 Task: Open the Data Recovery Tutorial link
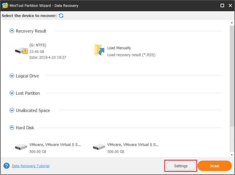coord(31,166)
